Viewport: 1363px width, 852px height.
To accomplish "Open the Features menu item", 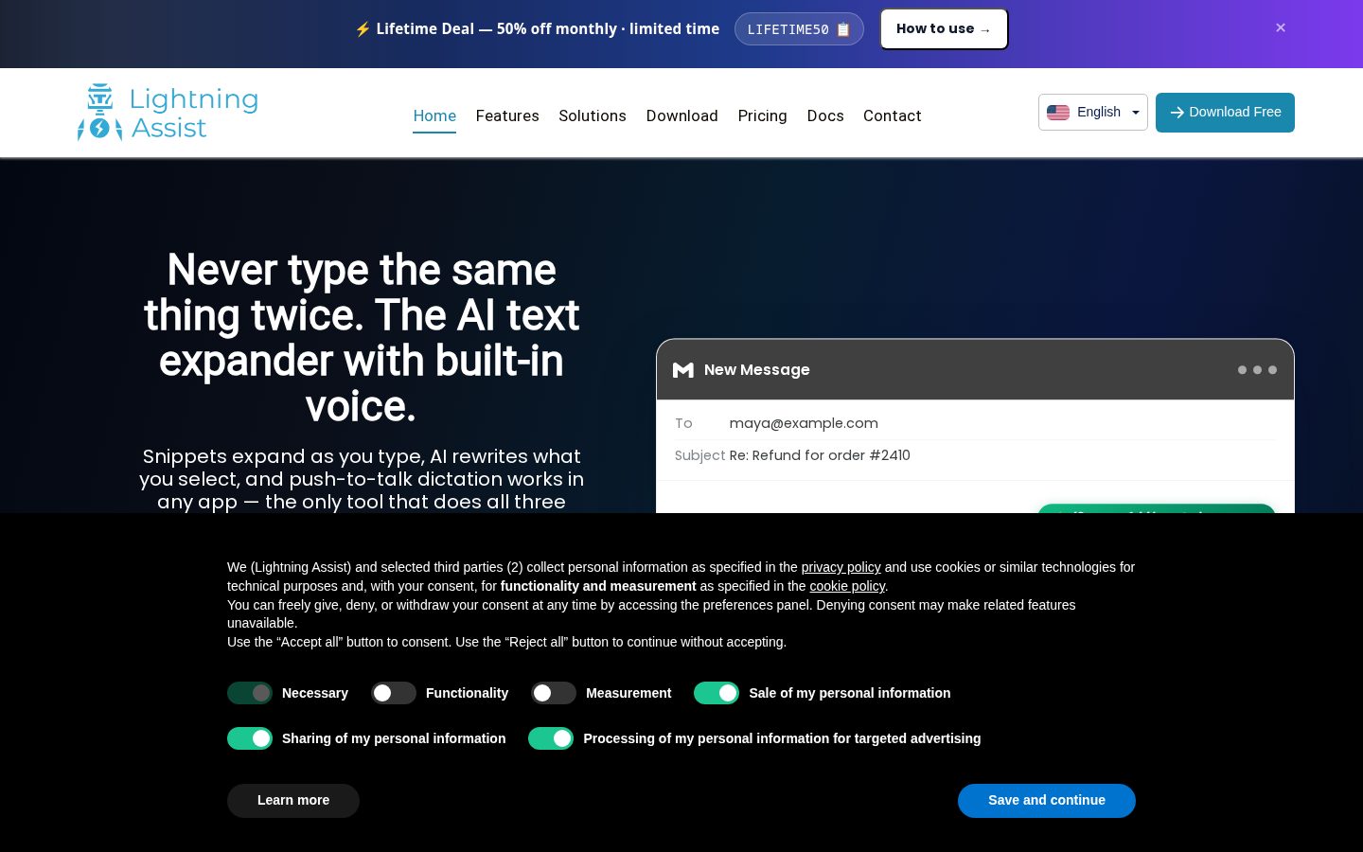I will click(x=507, y=115).
